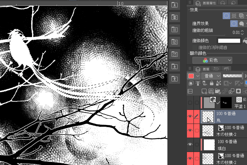Click the 0.01 edge thickness value
Image resolution: width=247 pixels, height=165 pixels.
point(236,33)
